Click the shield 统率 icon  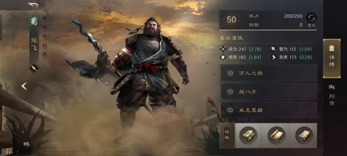pyautogui.click(x=223, y=57)
